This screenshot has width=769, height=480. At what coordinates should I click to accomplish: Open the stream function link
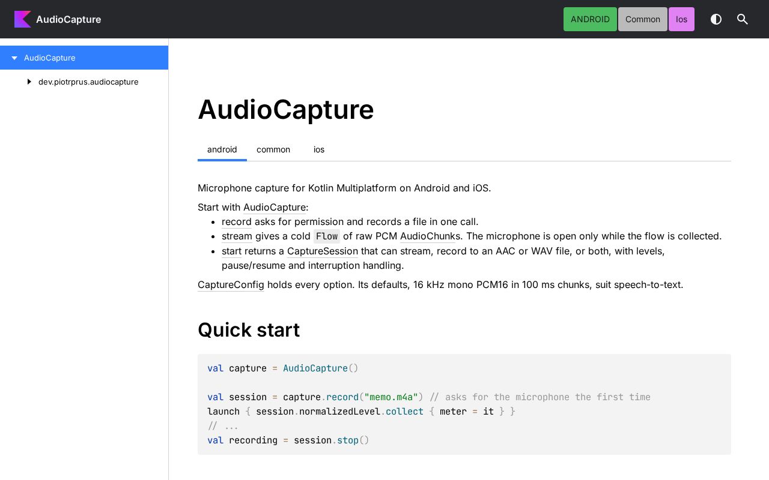click(237, 236)
